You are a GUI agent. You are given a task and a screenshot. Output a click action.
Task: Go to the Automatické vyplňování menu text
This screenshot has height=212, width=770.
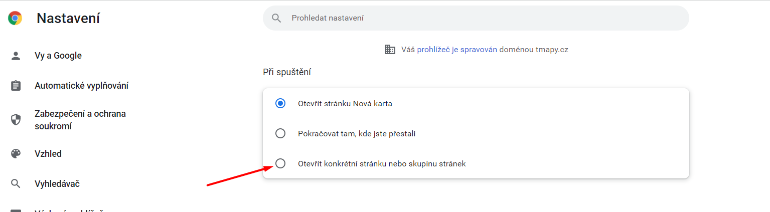click(x=82, y=86)
